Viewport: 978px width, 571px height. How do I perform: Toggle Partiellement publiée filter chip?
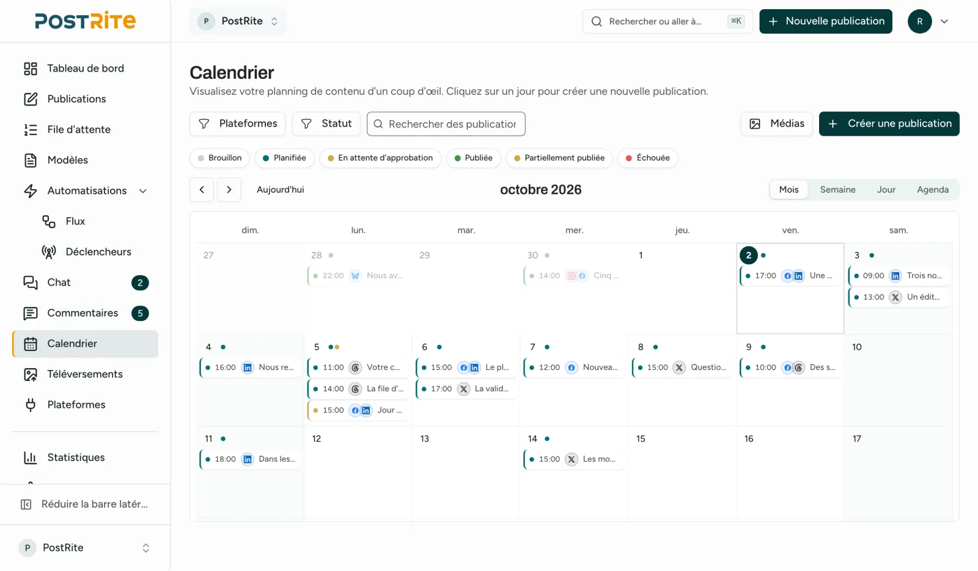559,158
